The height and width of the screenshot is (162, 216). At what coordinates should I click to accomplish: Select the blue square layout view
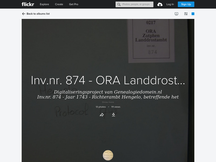click(193, 13)
